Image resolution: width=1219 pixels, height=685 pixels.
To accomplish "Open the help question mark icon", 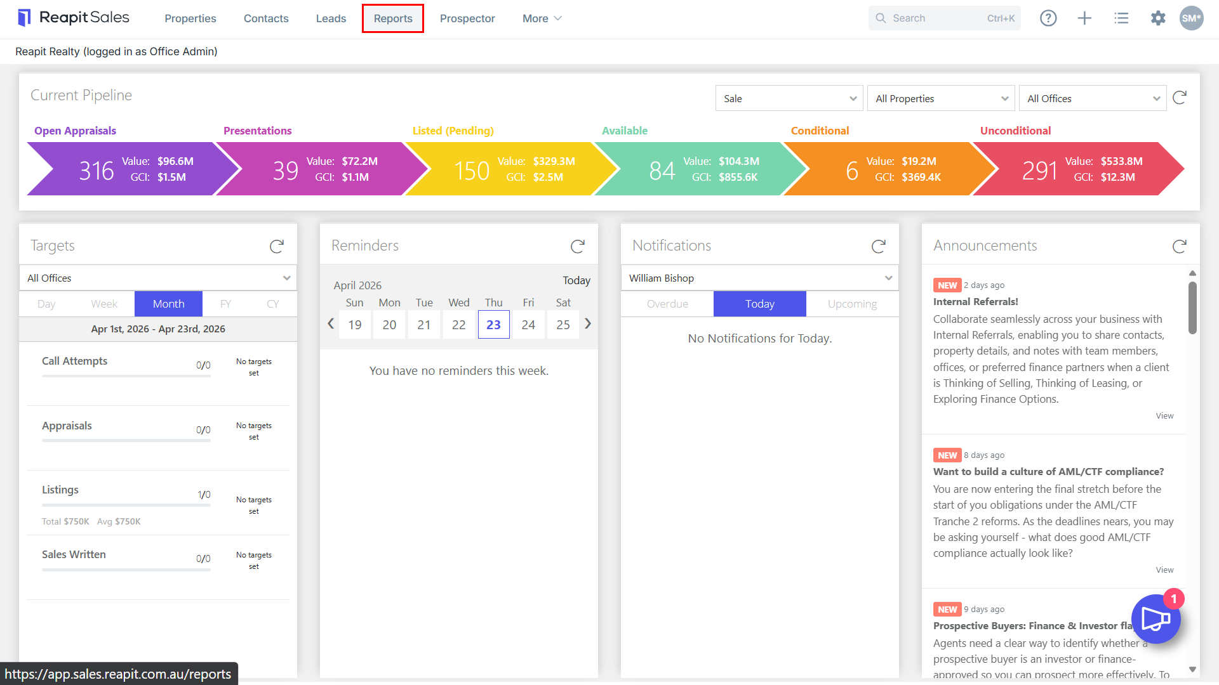I will pyautogui.click(x=1048, y=18).
